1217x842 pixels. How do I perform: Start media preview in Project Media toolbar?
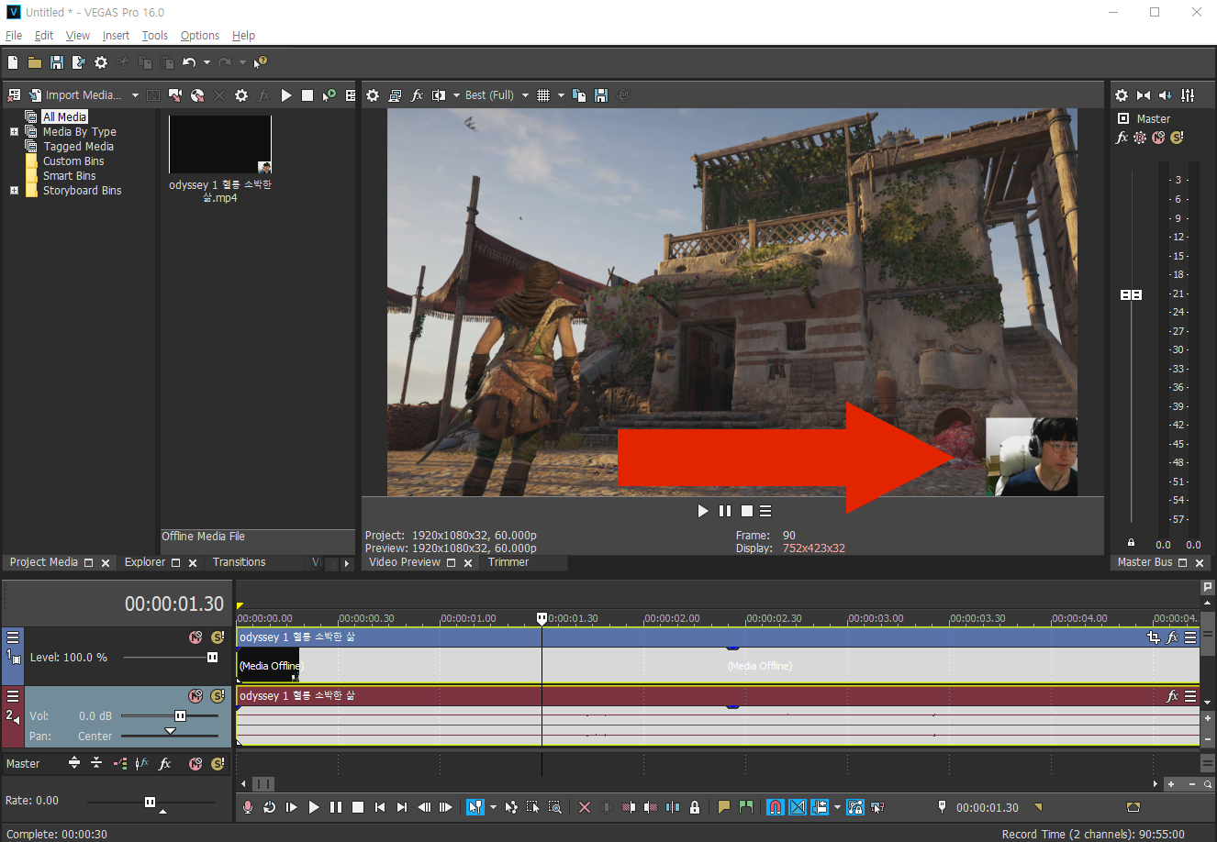(286, 95)
